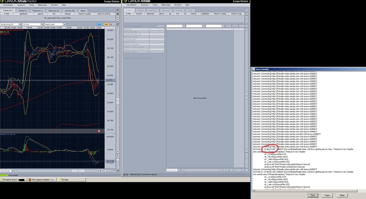The height and width of the screenshot is (199, 366).
Task: Switch to the News tab in fxTrade Practice
Action: tap(83, 11)
